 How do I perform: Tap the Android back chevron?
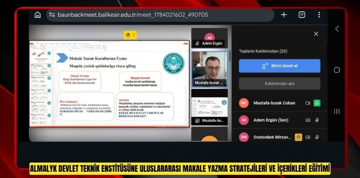pos(337,29)
